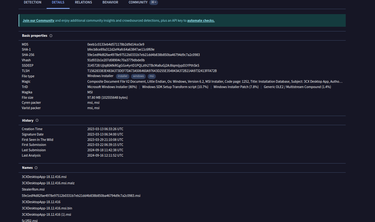Click the 30+ badge on Community
Viewport: 375px width, 222px height.
click(x=154, y=3)
